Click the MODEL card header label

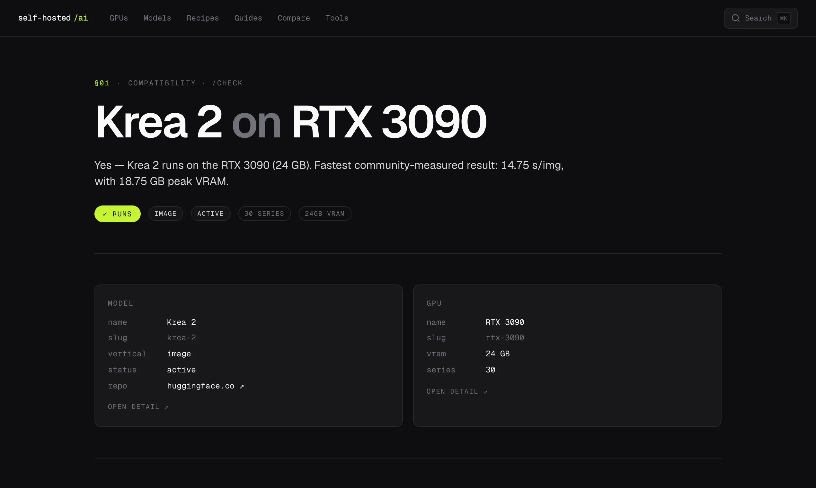[120, 303]
